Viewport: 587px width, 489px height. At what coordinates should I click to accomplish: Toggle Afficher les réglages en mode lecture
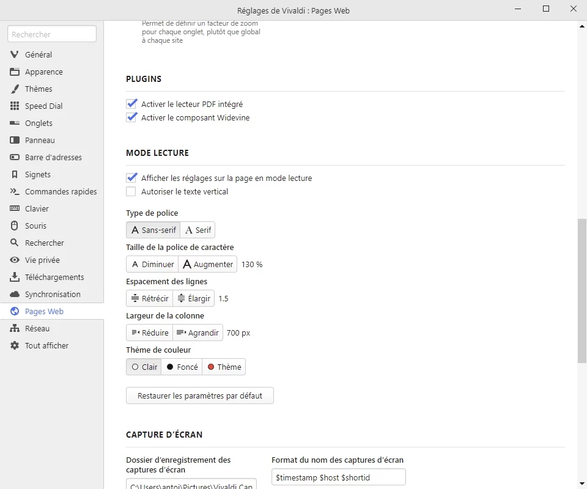(x=131, y=178)
